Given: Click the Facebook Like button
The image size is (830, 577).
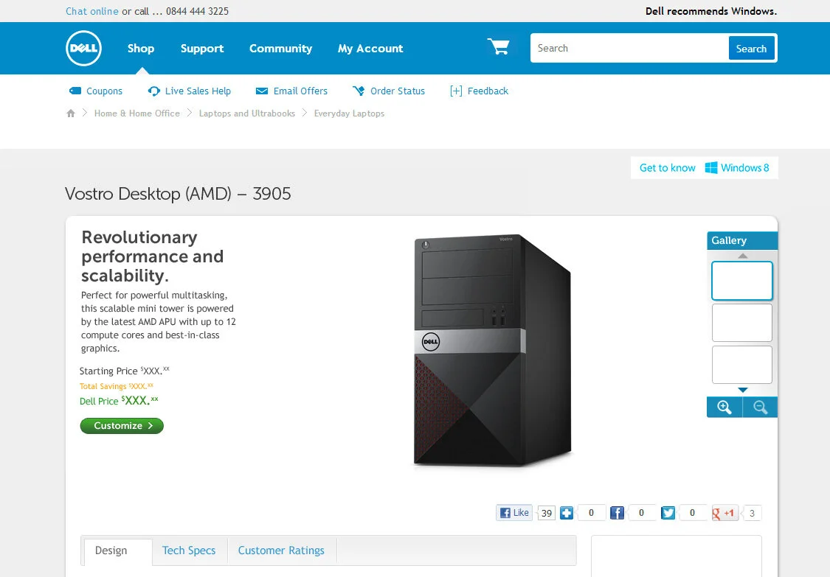Looking at the screenshot, I should [514, 512].
